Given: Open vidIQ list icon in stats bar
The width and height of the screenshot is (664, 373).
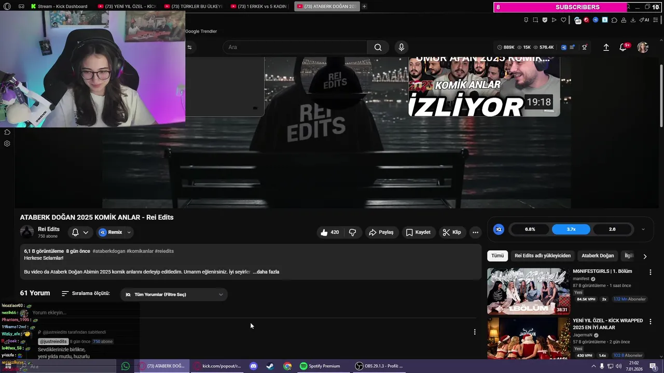Looking at the screenshot, I should (572, 47).
